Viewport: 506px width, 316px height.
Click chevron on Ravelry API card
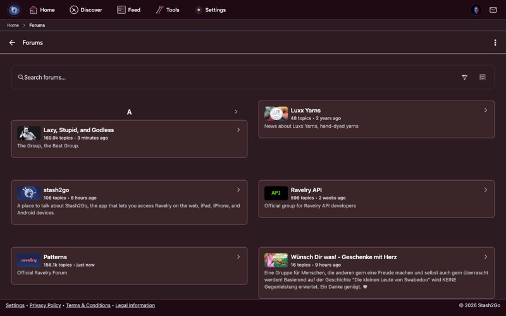(485, 190)
